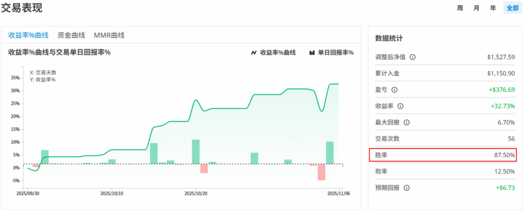Select the 全部 time range button

512,8
